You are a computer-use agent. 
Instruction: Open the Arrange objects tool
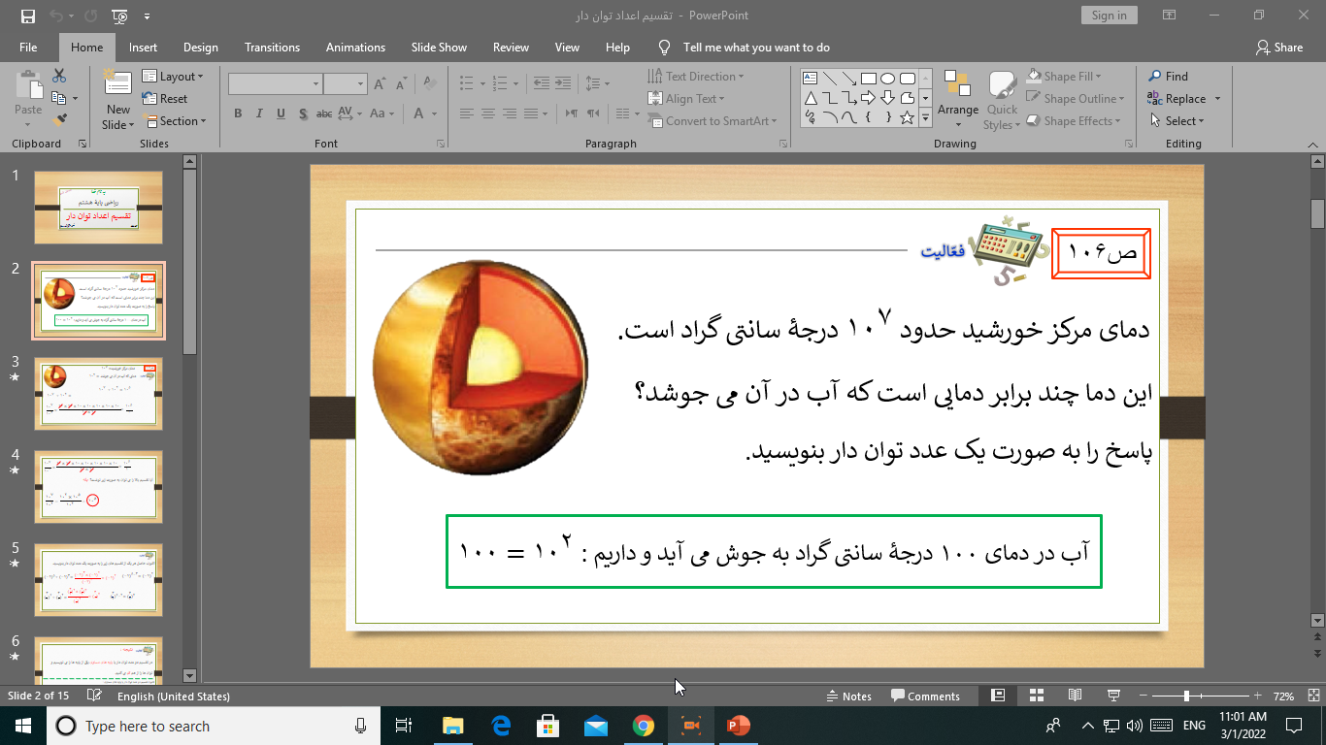(x=957, y=99)
